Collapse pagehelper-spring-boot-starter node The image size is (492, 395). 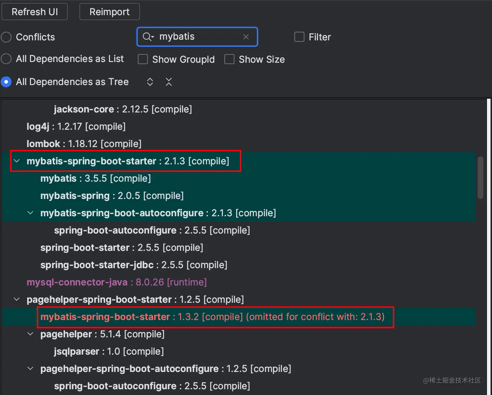point(17,299)
